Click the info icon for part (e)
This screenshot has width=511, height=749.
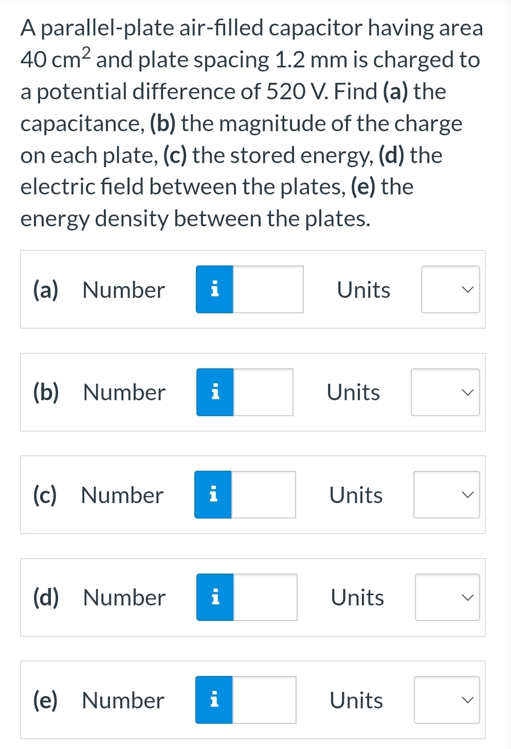(x=214, y=700)
